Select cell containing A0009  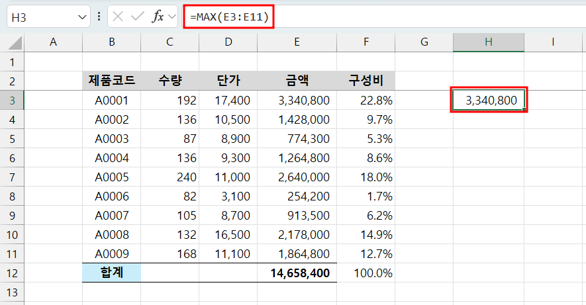(x=112, y=254)
